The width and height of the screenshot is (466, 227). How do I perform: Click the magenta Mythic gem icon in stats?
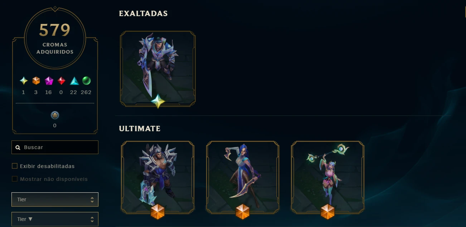click(49, 81)
